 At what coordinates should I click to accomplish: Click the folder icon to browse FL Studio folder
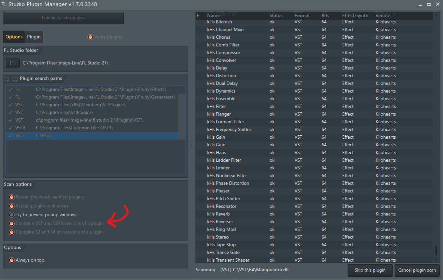coord(12,63)
